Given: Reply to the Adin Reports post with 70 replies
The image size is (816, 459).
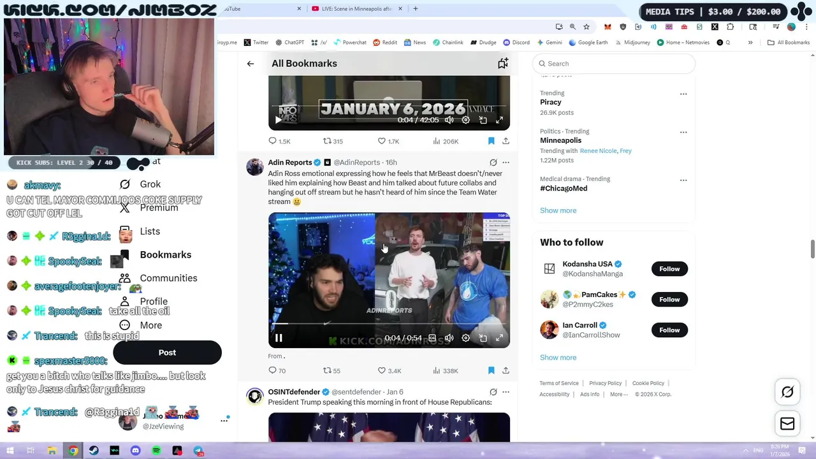Looking at the screenshot, I should point(277,370).
